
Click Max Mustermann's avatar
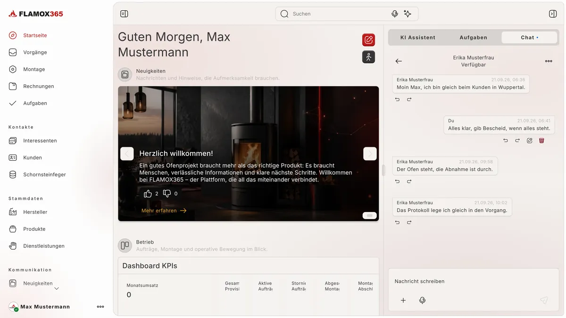click(14, 307)
